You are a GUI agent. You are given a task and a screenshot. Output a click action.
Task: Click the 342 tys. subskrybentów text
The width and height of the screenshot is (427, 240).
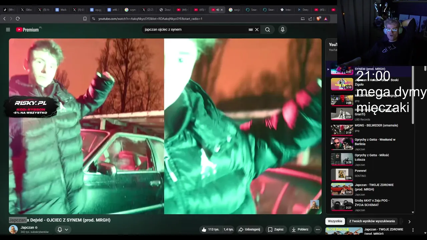pyautogui.click(x=35, y=232)
